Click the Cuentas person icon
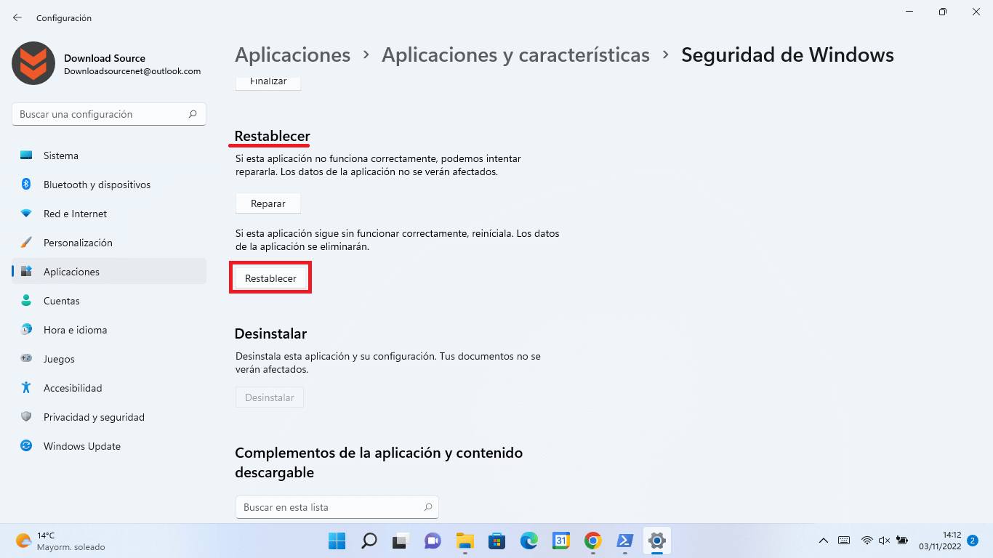The image size is (993, 558). pos(26,301)
